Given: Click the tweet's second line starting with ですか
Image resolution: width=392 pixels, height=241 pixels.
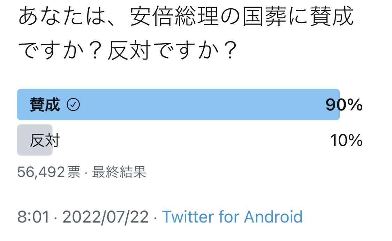Looking at the screenshot, I should coord(128,50).
